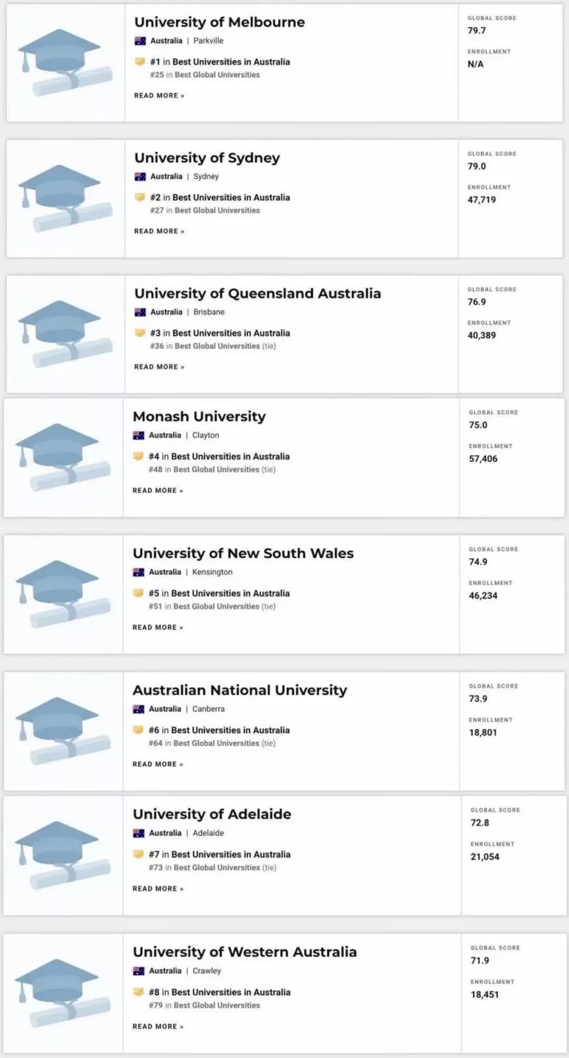
Task: Click the yellow badge next to #7 ranking
Action: click(138, 854)
